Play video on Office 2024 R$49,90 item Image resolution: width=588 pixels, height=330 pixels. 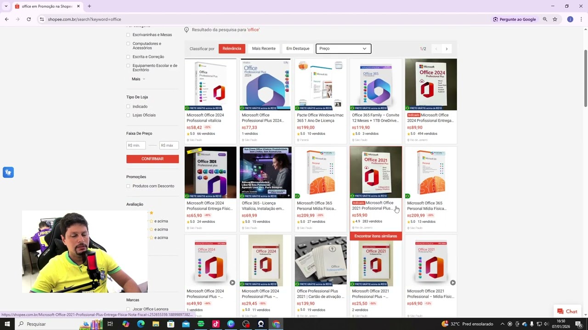[x=232, y=283]
